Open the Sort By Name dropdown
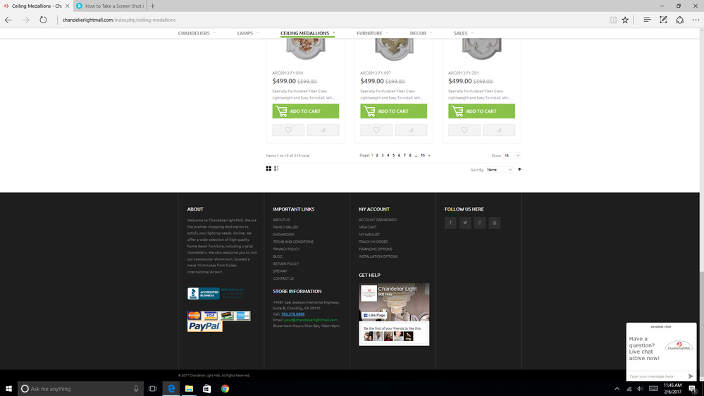 (499, 170)
